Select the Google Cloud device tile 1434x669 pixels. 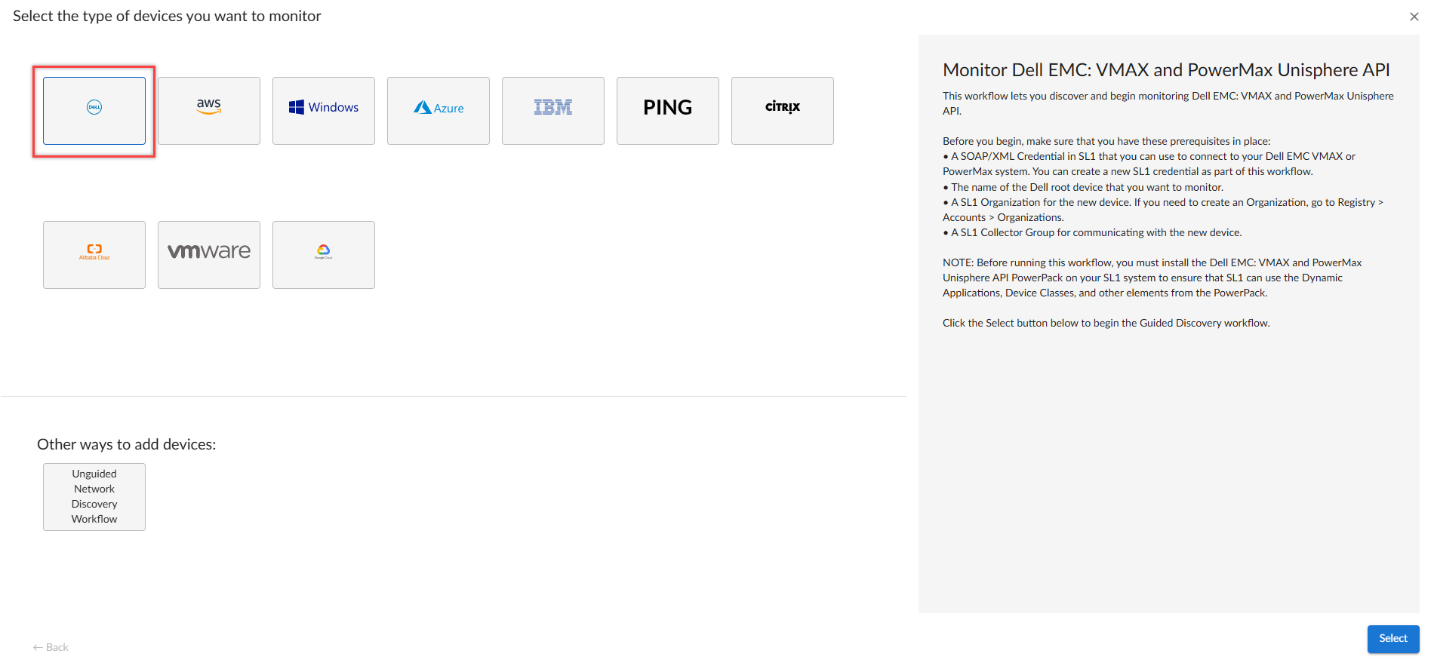[x=324, y=255]
